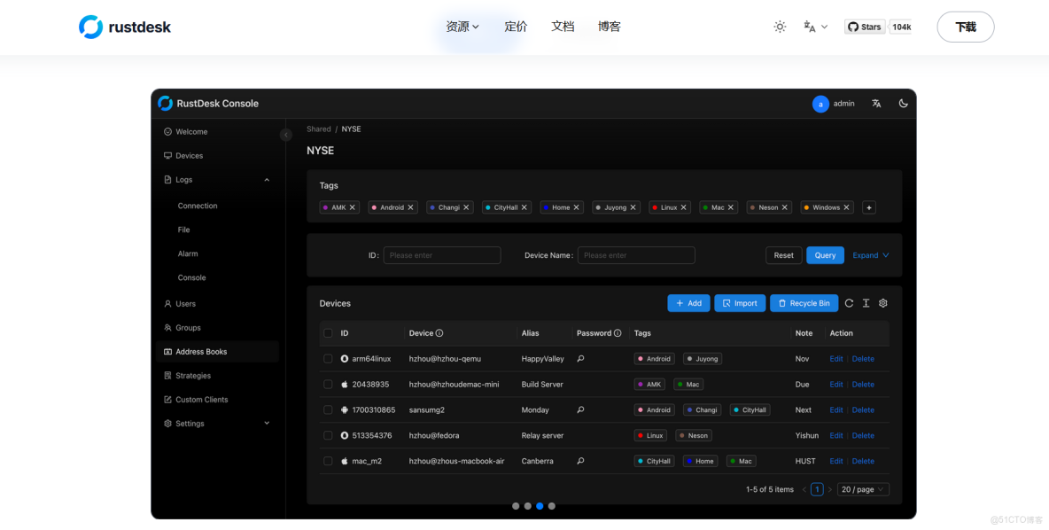1049x530 pixels.
Task: Click the Recycle Bin button
Action: [804, 302]
